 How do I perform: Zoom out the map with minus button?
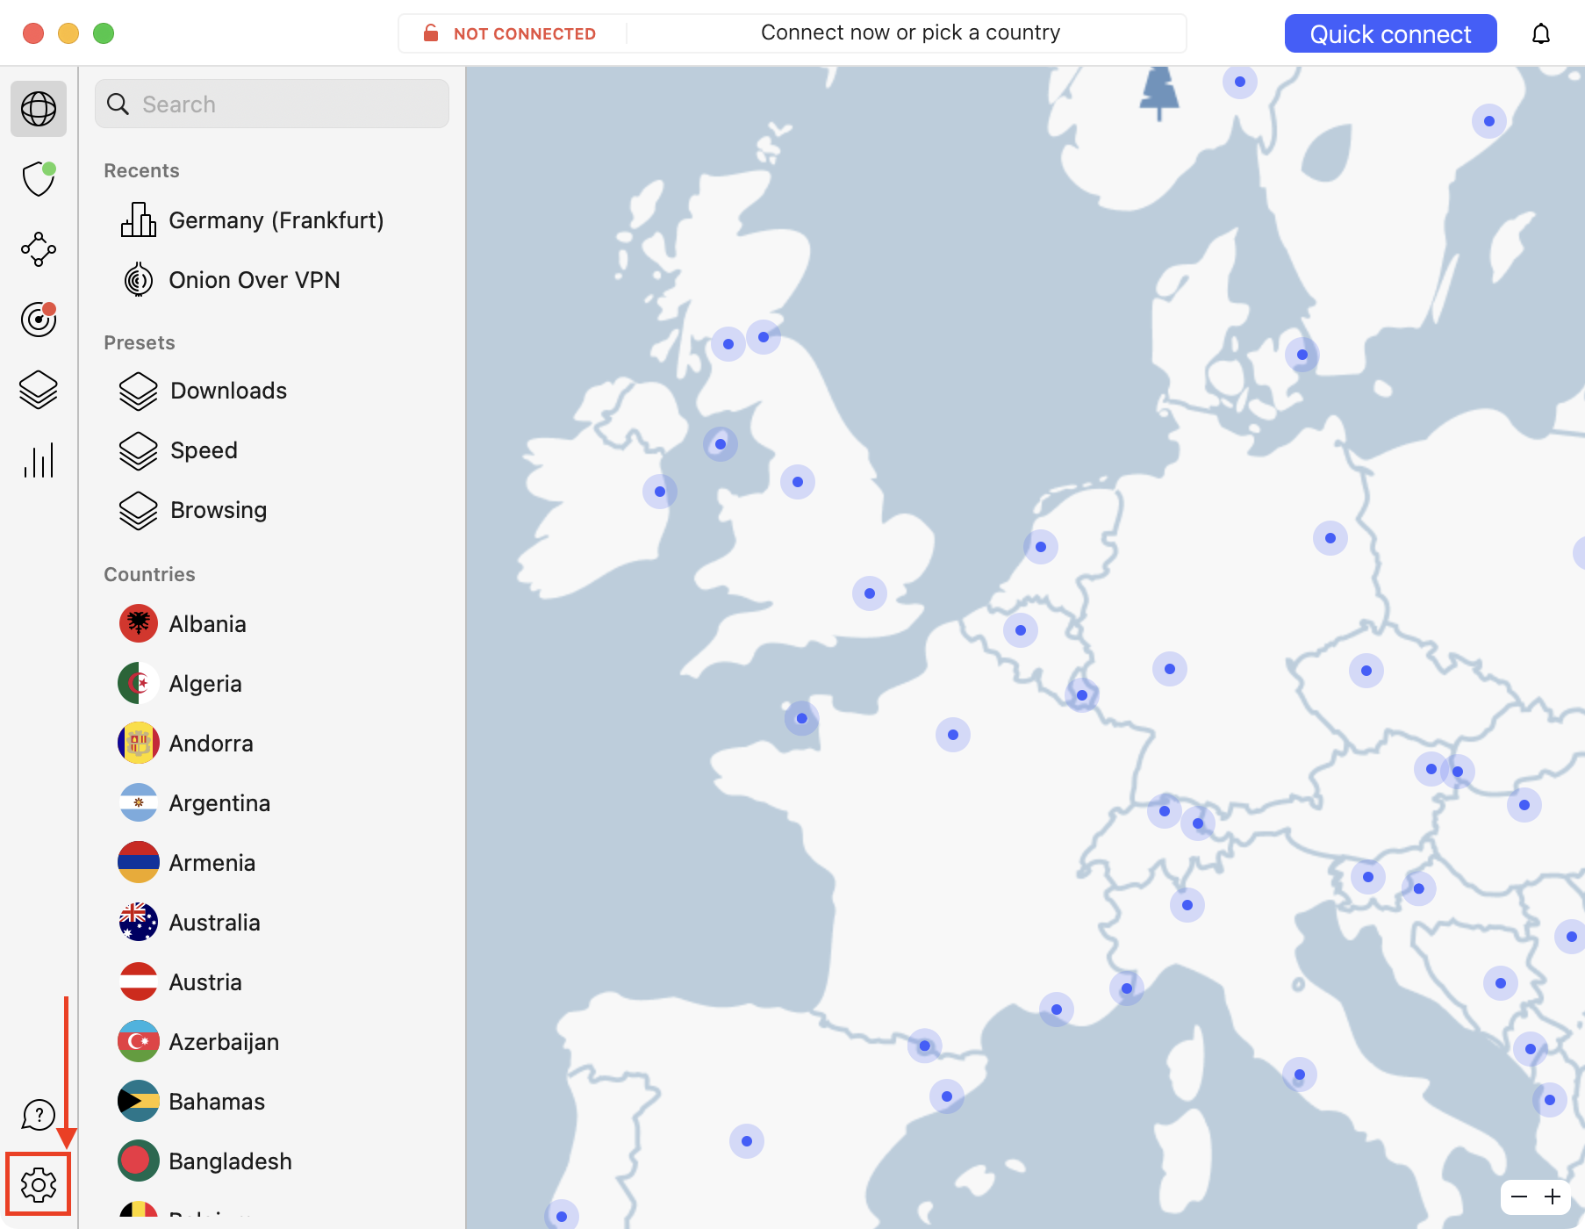coord(1519,1197)
